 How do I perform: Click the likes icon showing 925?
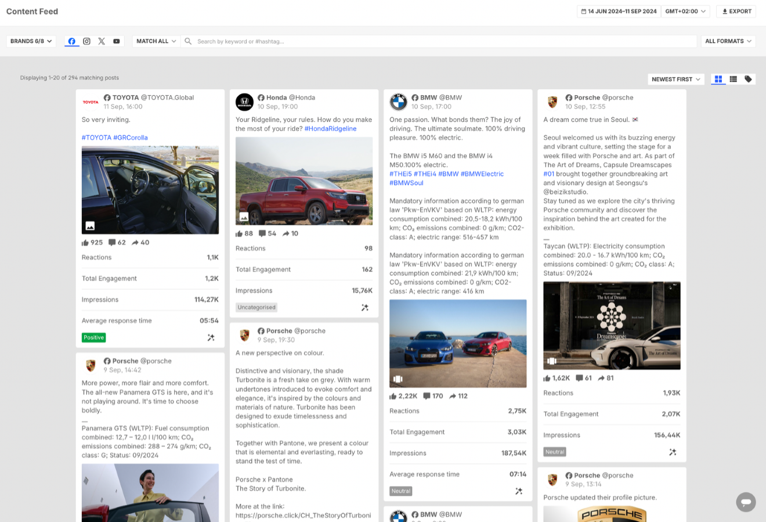click(x=85, y=243)
